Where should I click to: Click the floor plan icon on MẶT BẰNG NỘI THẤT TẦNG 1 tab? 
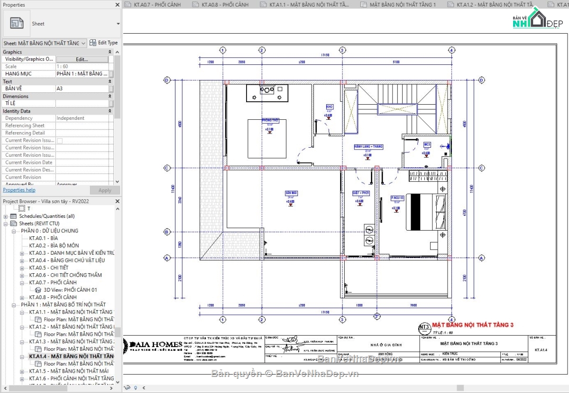(x=364, y=5)
